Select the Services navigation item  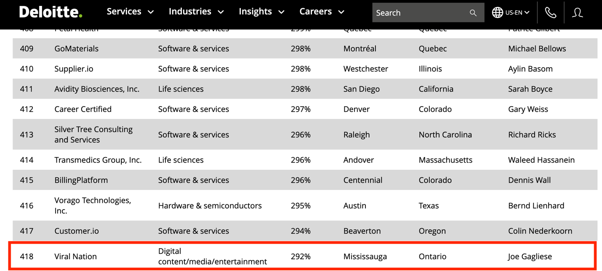click(124, 11)
